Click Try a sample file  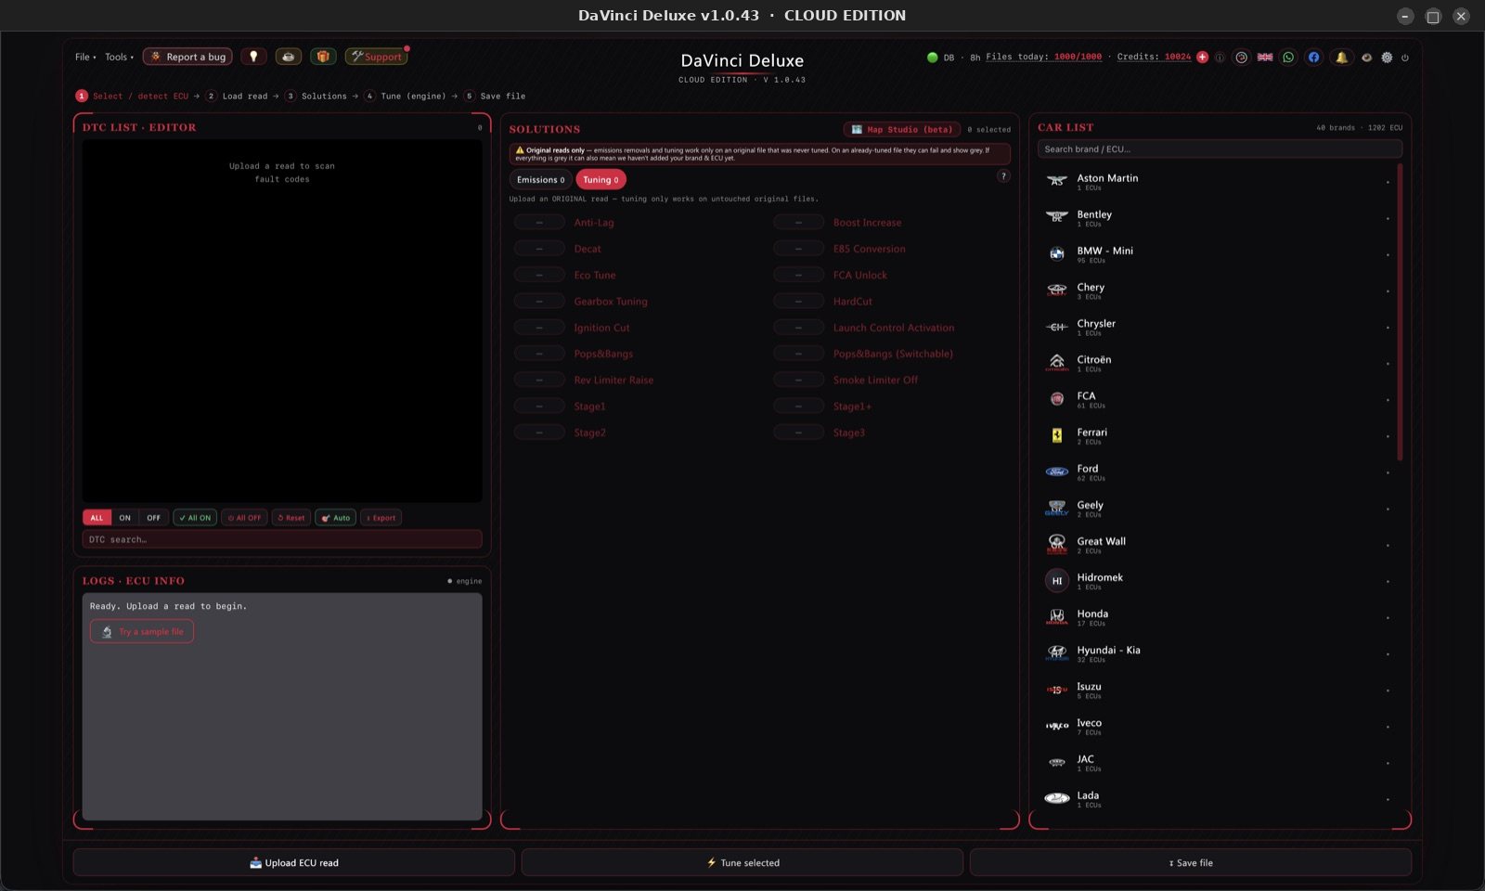tap(142, 632)
